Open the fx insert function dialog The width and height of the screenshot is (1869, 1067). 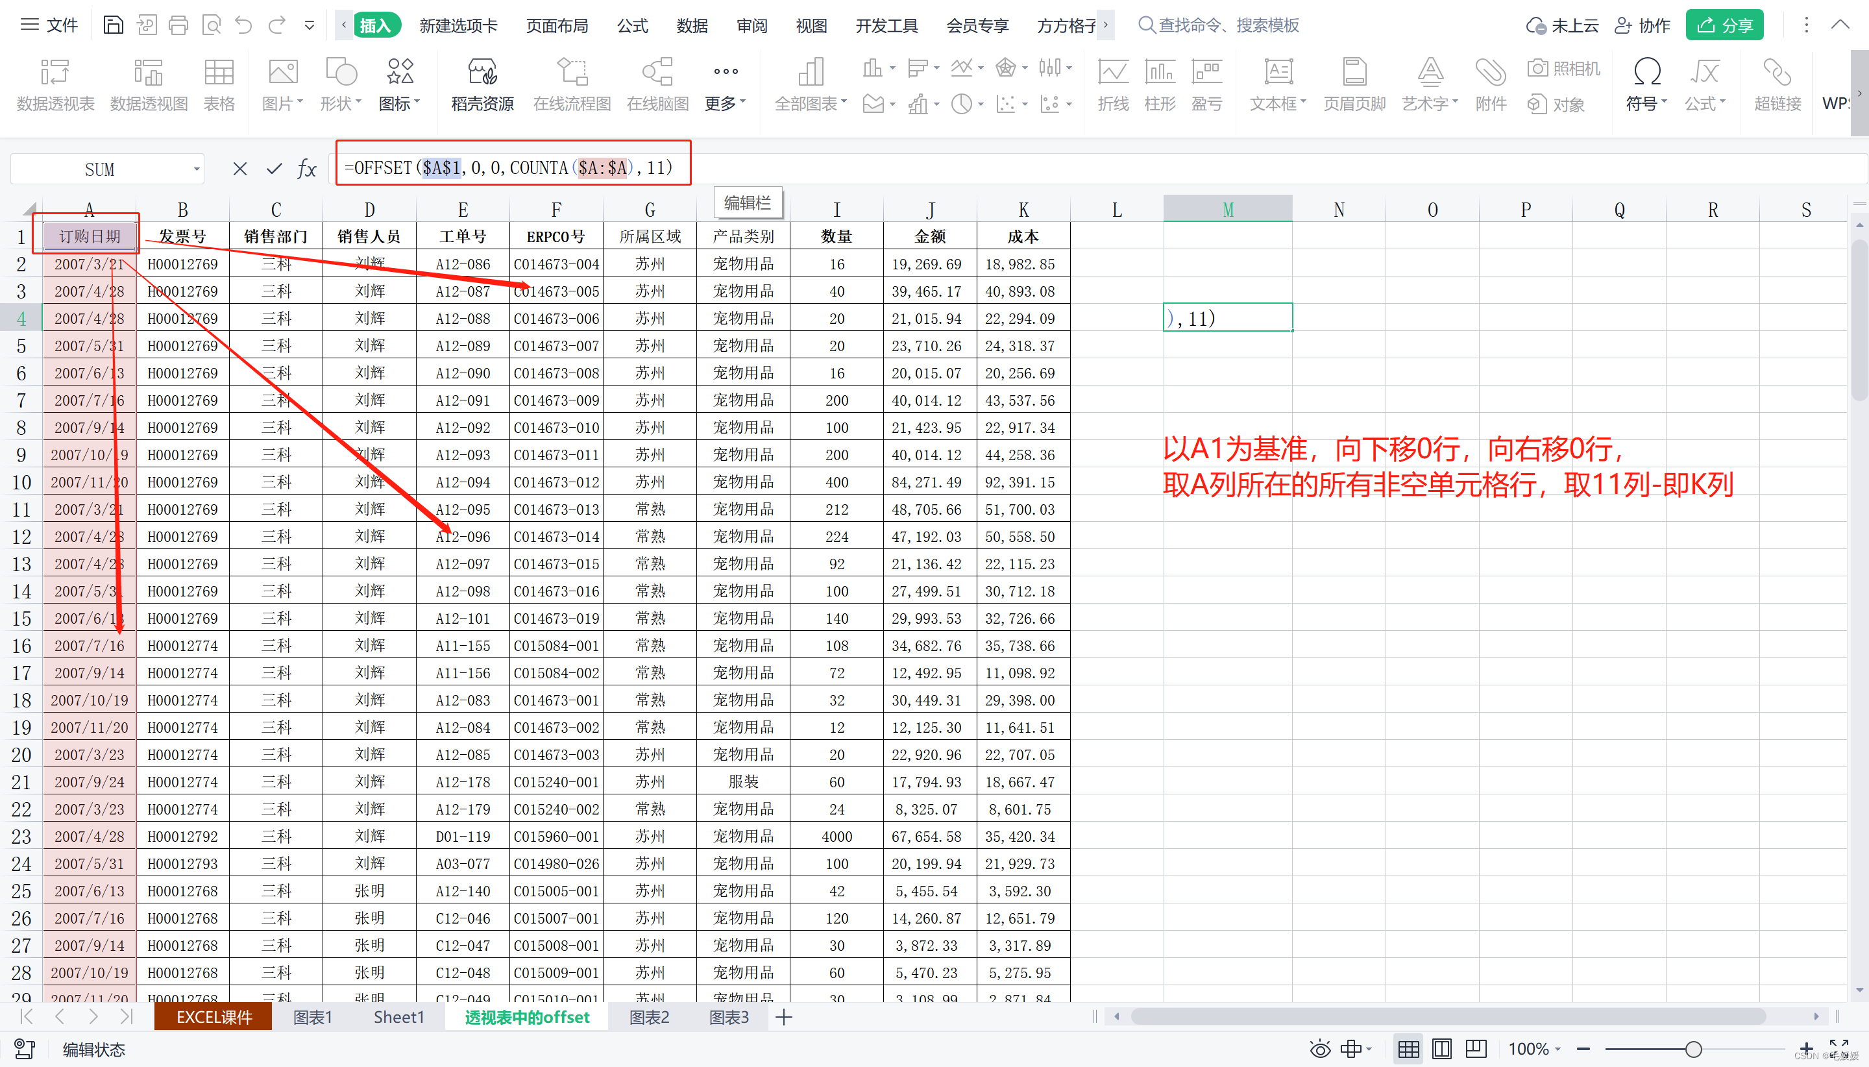307,169
